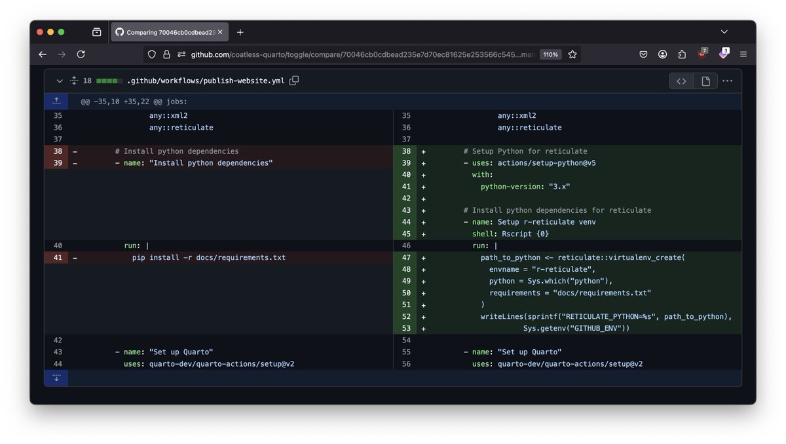
Task: Open the Firefox hamburger application menu
Action: pyautogui.click(x=743, y=54)
